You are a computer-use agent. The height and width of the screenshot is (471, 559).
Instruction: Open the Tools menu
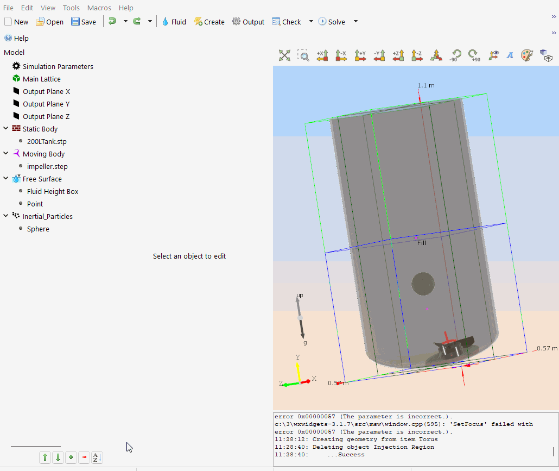tap(71, 8)
